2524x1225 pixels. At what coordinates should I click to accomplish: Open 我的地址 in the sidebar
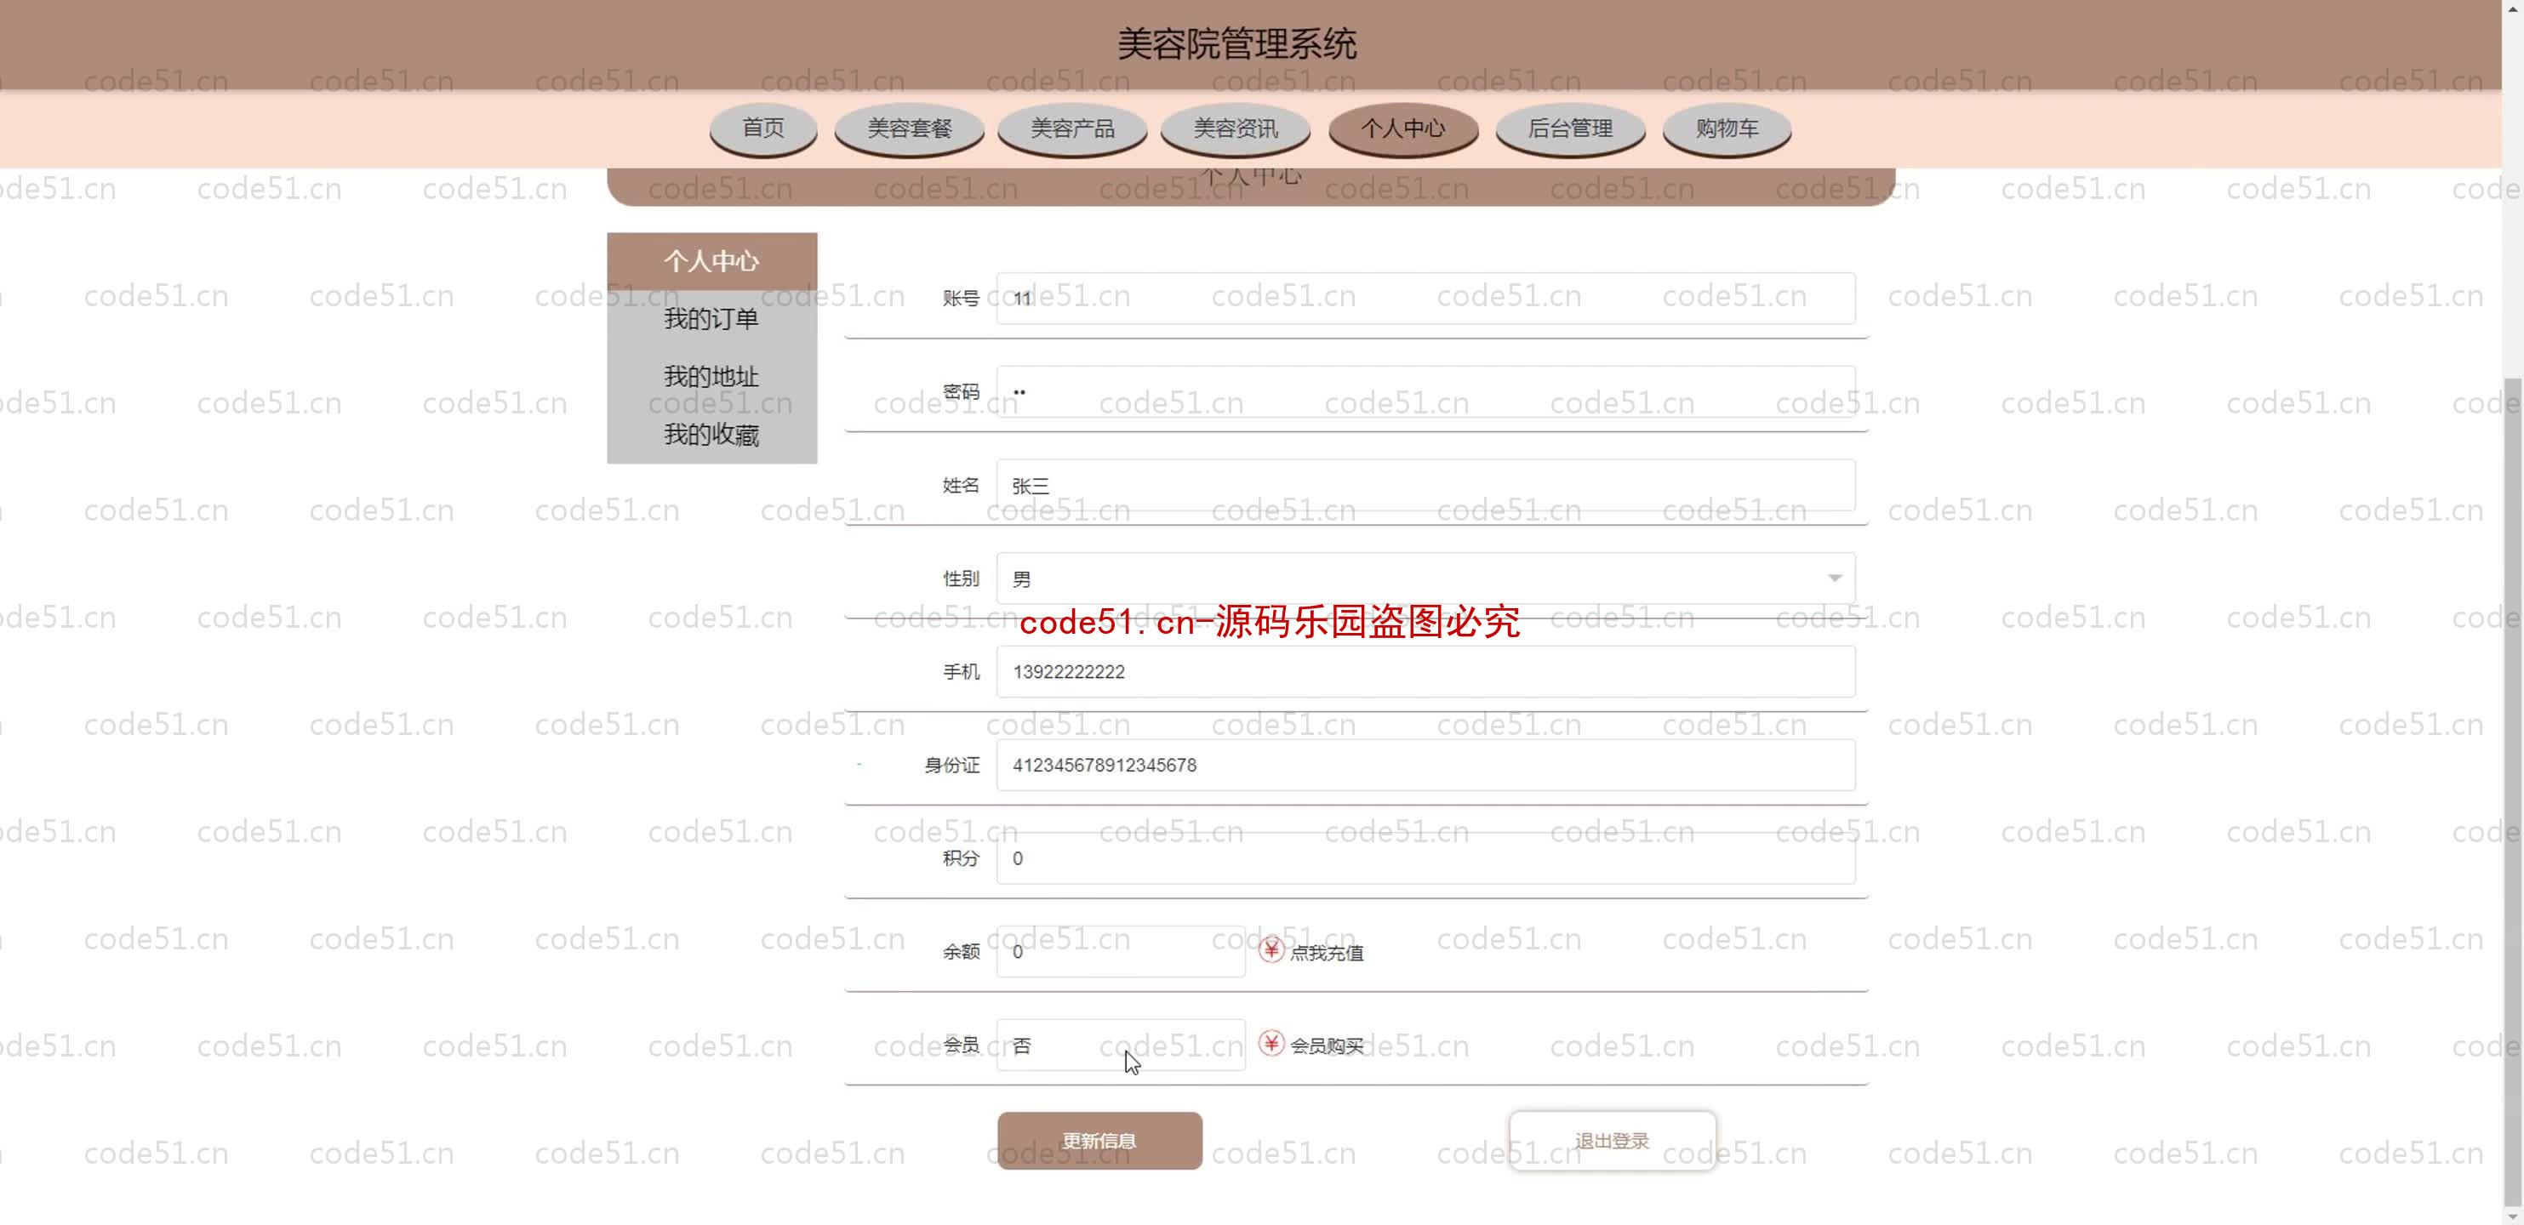coord(712,376)
